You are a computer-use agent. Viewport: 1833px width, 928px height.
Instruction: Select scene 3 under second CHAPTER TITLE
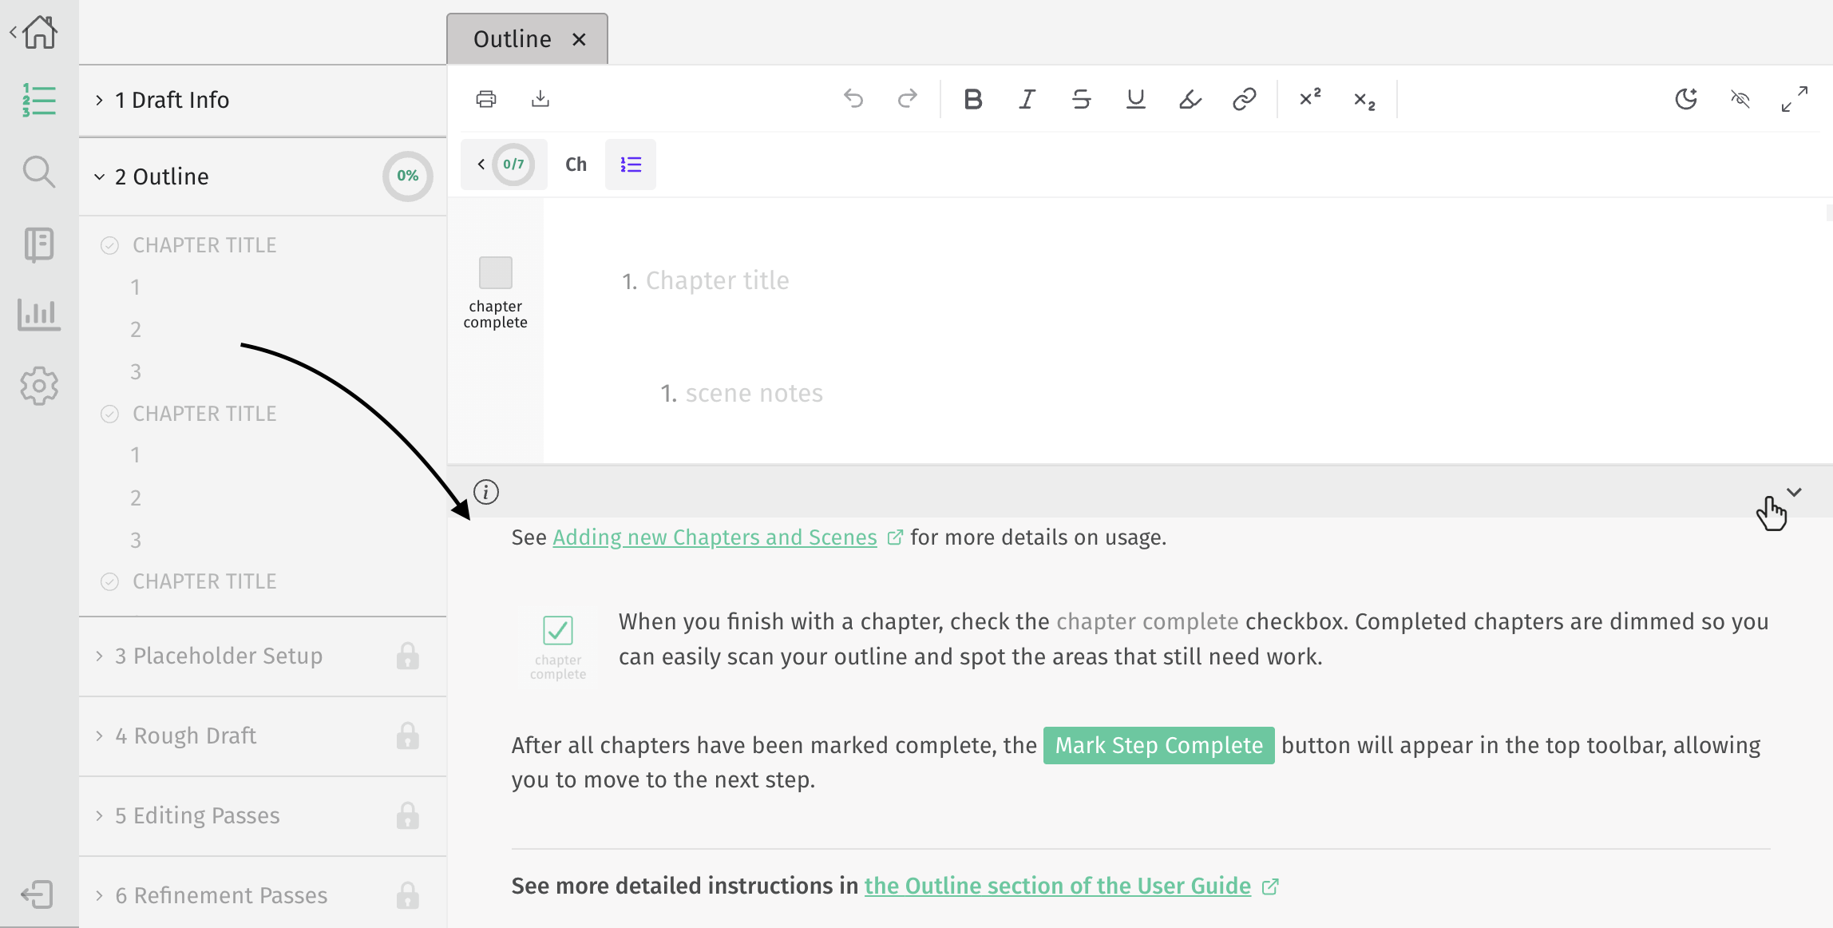click(136, 541)
